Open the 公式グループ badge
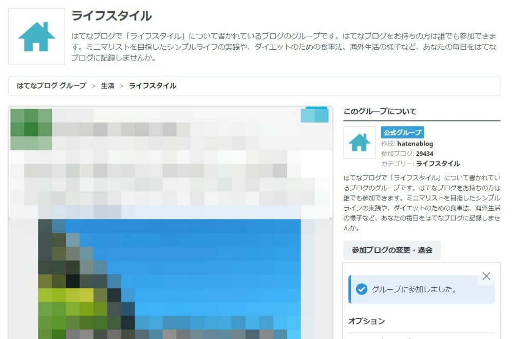The image size is (526, 339). tap(404, 132)
